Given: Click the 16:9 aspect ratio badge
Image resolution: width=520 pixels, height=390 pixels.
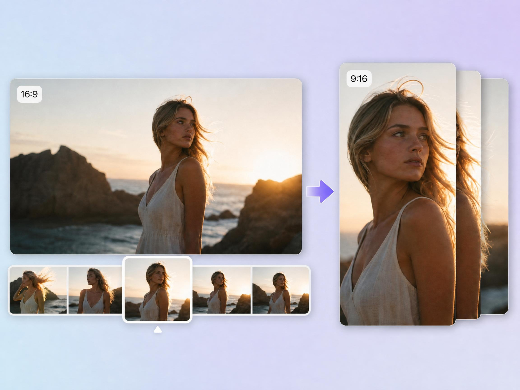Looking at the screenshot, I should point(29,94).
